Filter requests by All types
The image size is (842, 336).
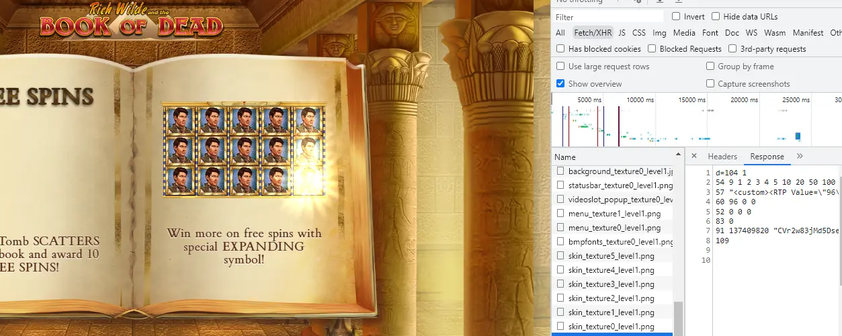(x=560, y=32)
